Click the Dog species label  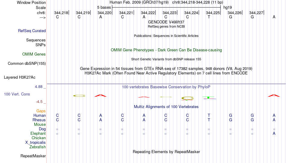pyautogui.click(x=42, y=129)
